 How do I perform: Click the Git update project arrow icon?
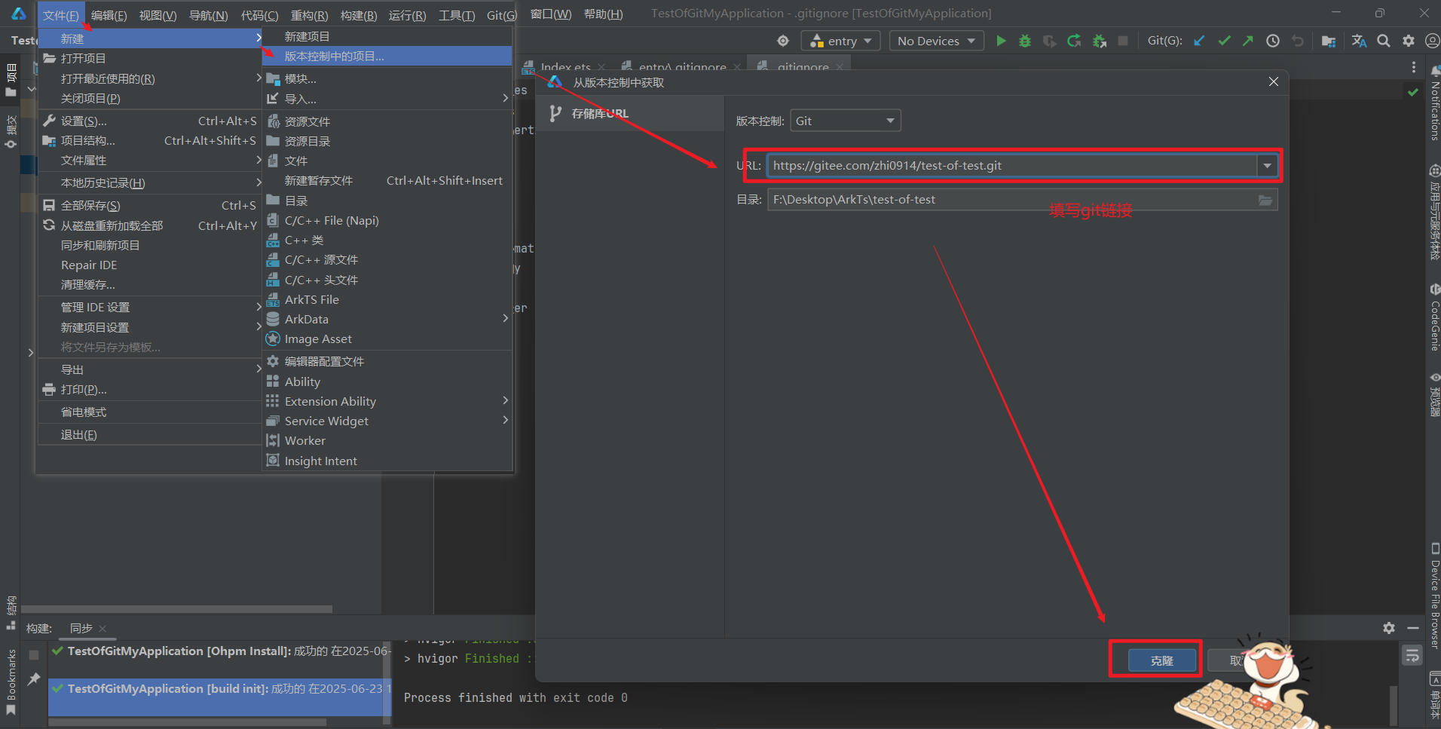pos(1199,41)
